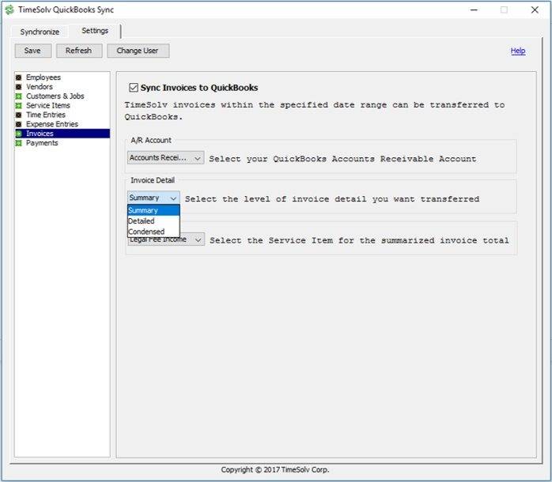
Task: Choose Summary in the Invoice Detail list
Action: [x=153, y=210]
